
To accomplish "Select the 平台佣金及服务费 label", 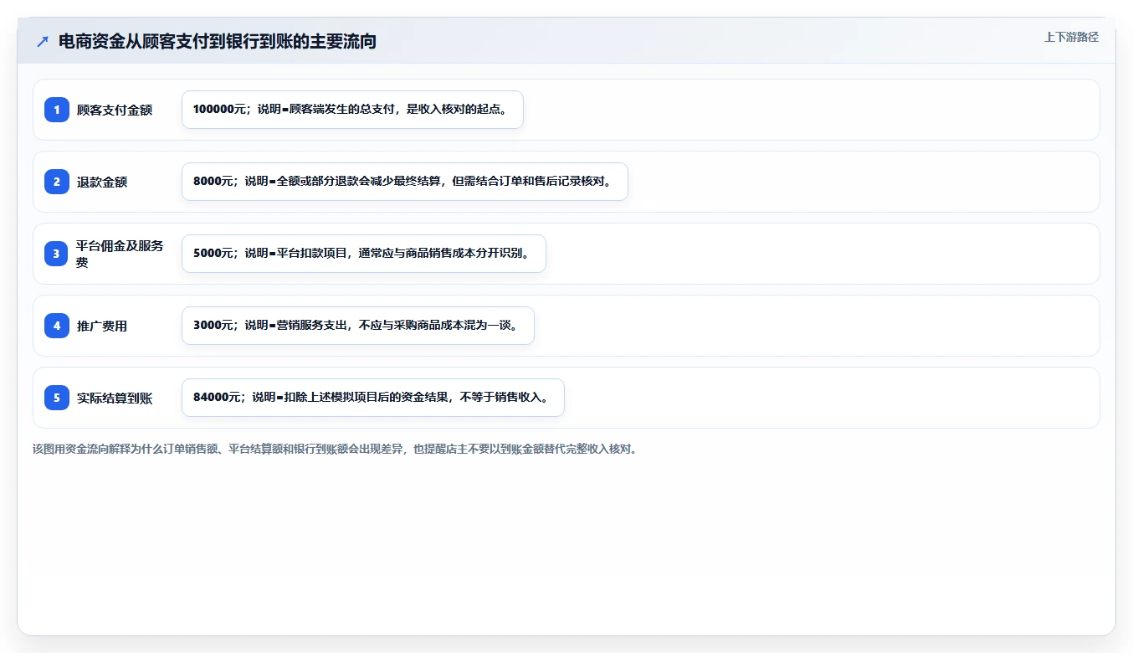I will 120,254.
